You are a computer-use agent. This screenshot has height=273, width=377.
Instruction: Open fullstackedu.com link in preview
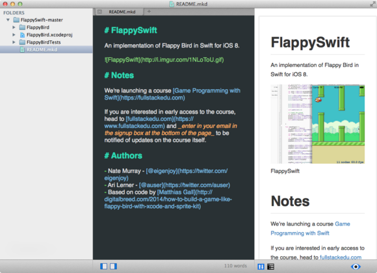tap(341, 257)
